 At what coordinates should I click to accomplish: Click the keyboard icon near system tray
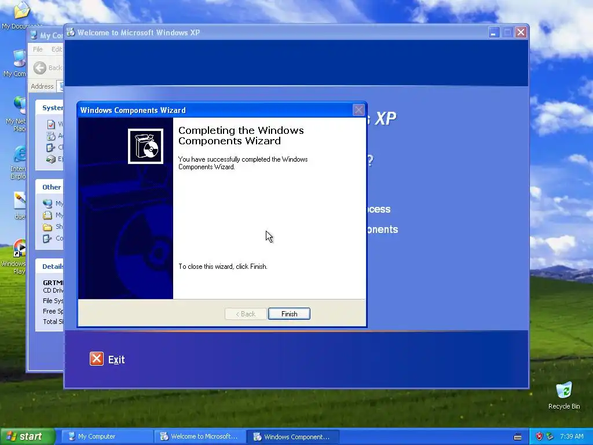click(518, 437)
